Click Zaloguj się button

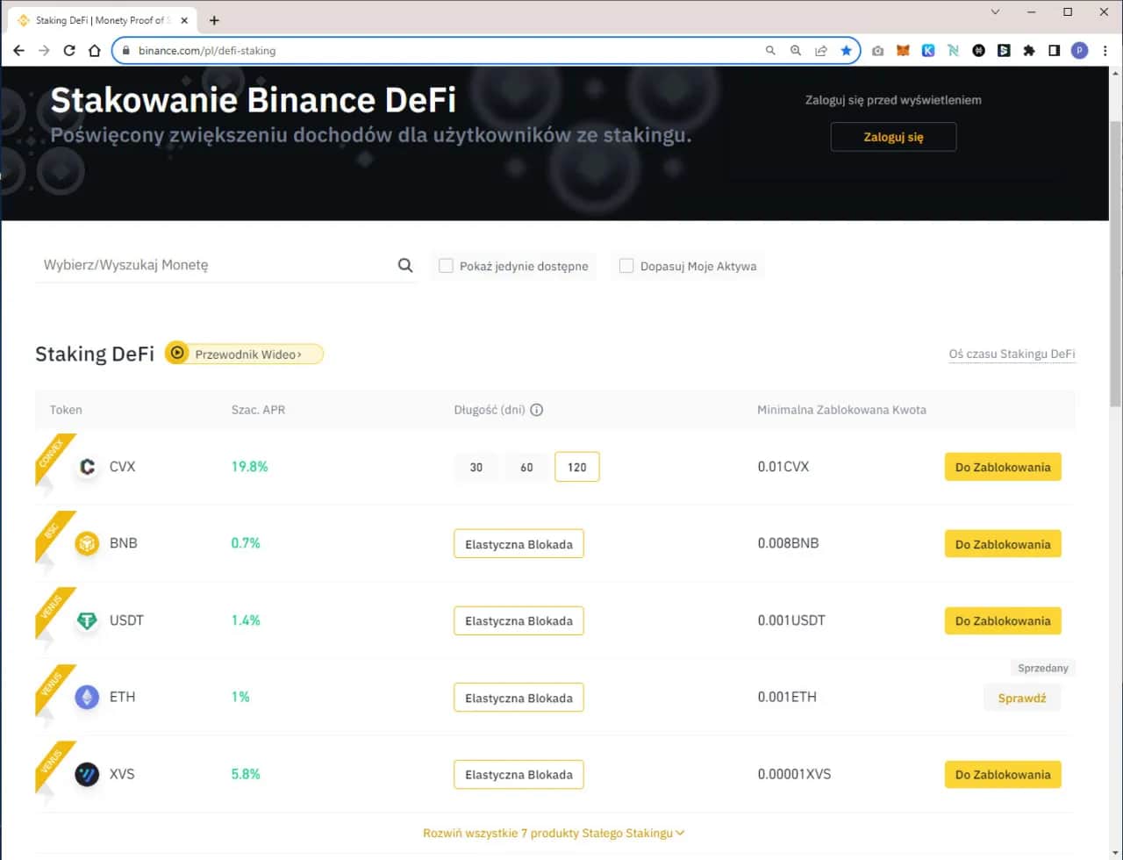click(893, 137)
